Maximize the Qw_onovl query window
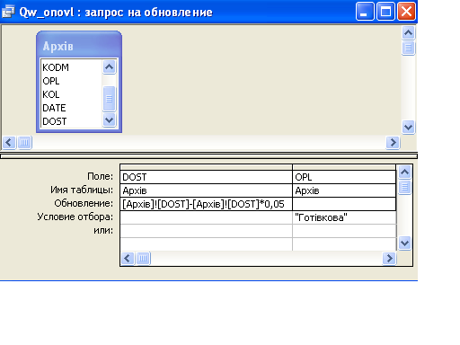460x345 pixels. point(385,12)
